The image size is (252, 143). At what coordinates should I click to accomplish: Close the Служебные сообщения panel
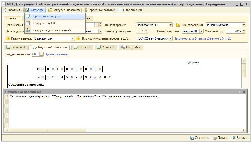(244, 92)
